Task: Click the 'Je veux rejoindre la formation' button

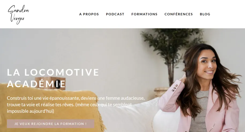Action: 51,124
